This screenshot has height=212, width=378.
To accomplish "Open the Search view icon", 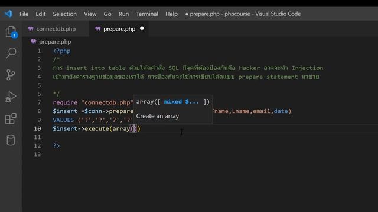I will pyautogui.click(x=11, y=53).
